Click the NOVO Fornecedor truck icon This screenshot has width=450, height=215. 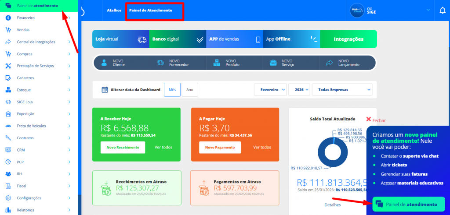[160, 63]
